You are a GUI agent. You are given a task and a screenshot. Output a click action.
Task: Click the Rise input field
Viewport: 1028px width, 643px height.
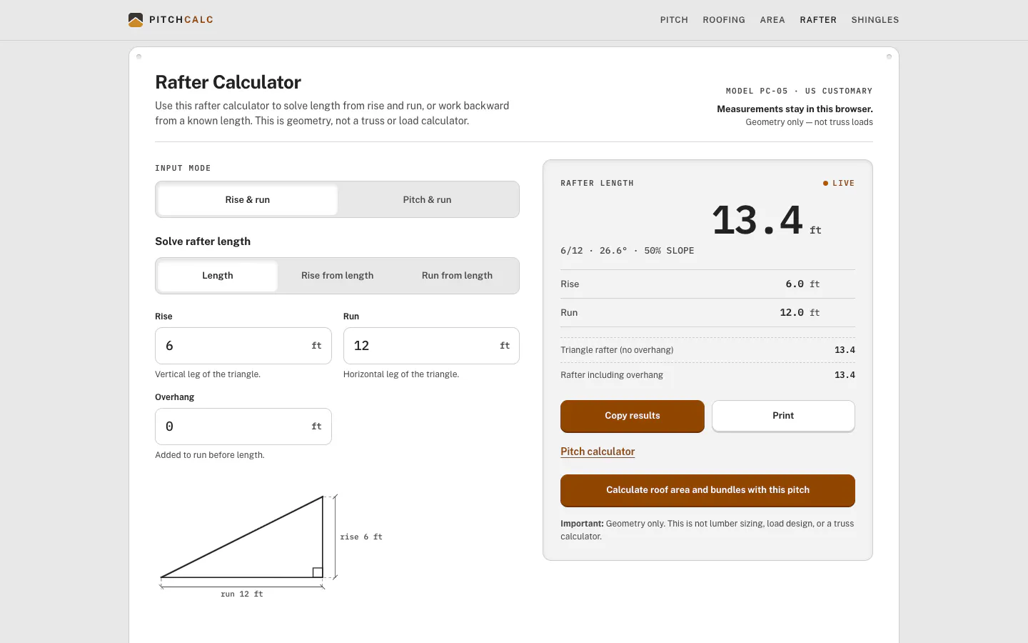(243, 346)
